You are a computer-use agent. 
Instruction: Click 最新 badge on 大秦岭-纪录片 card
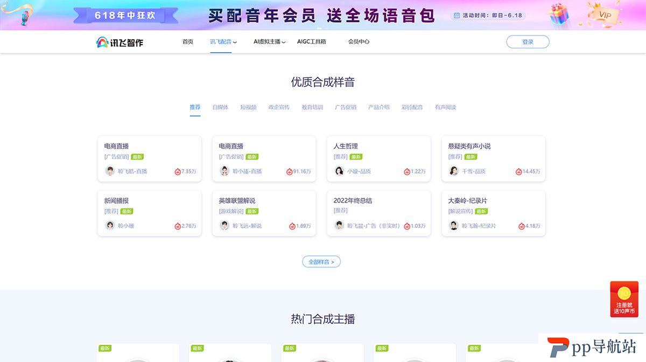pyautogui.click(x=481, y=211)
